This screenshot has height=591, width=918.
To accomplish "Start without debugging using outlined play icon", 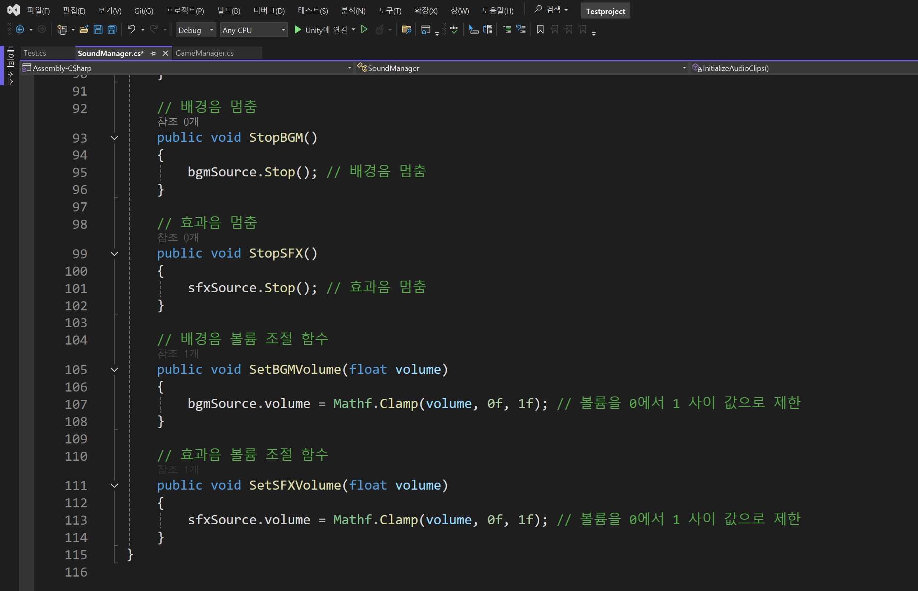I will coord(364,30).
